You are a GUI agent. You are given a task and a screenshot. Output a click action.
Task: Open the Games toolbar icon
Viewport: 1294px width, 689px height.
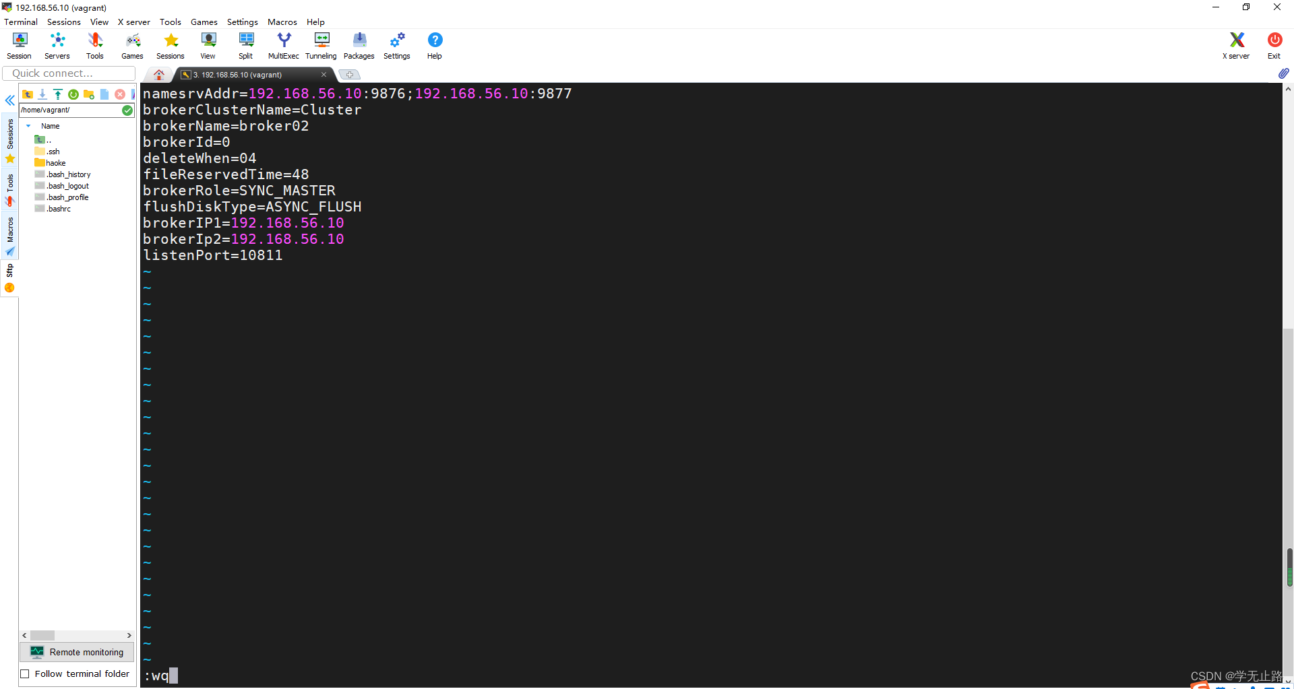tap(133, 46)
